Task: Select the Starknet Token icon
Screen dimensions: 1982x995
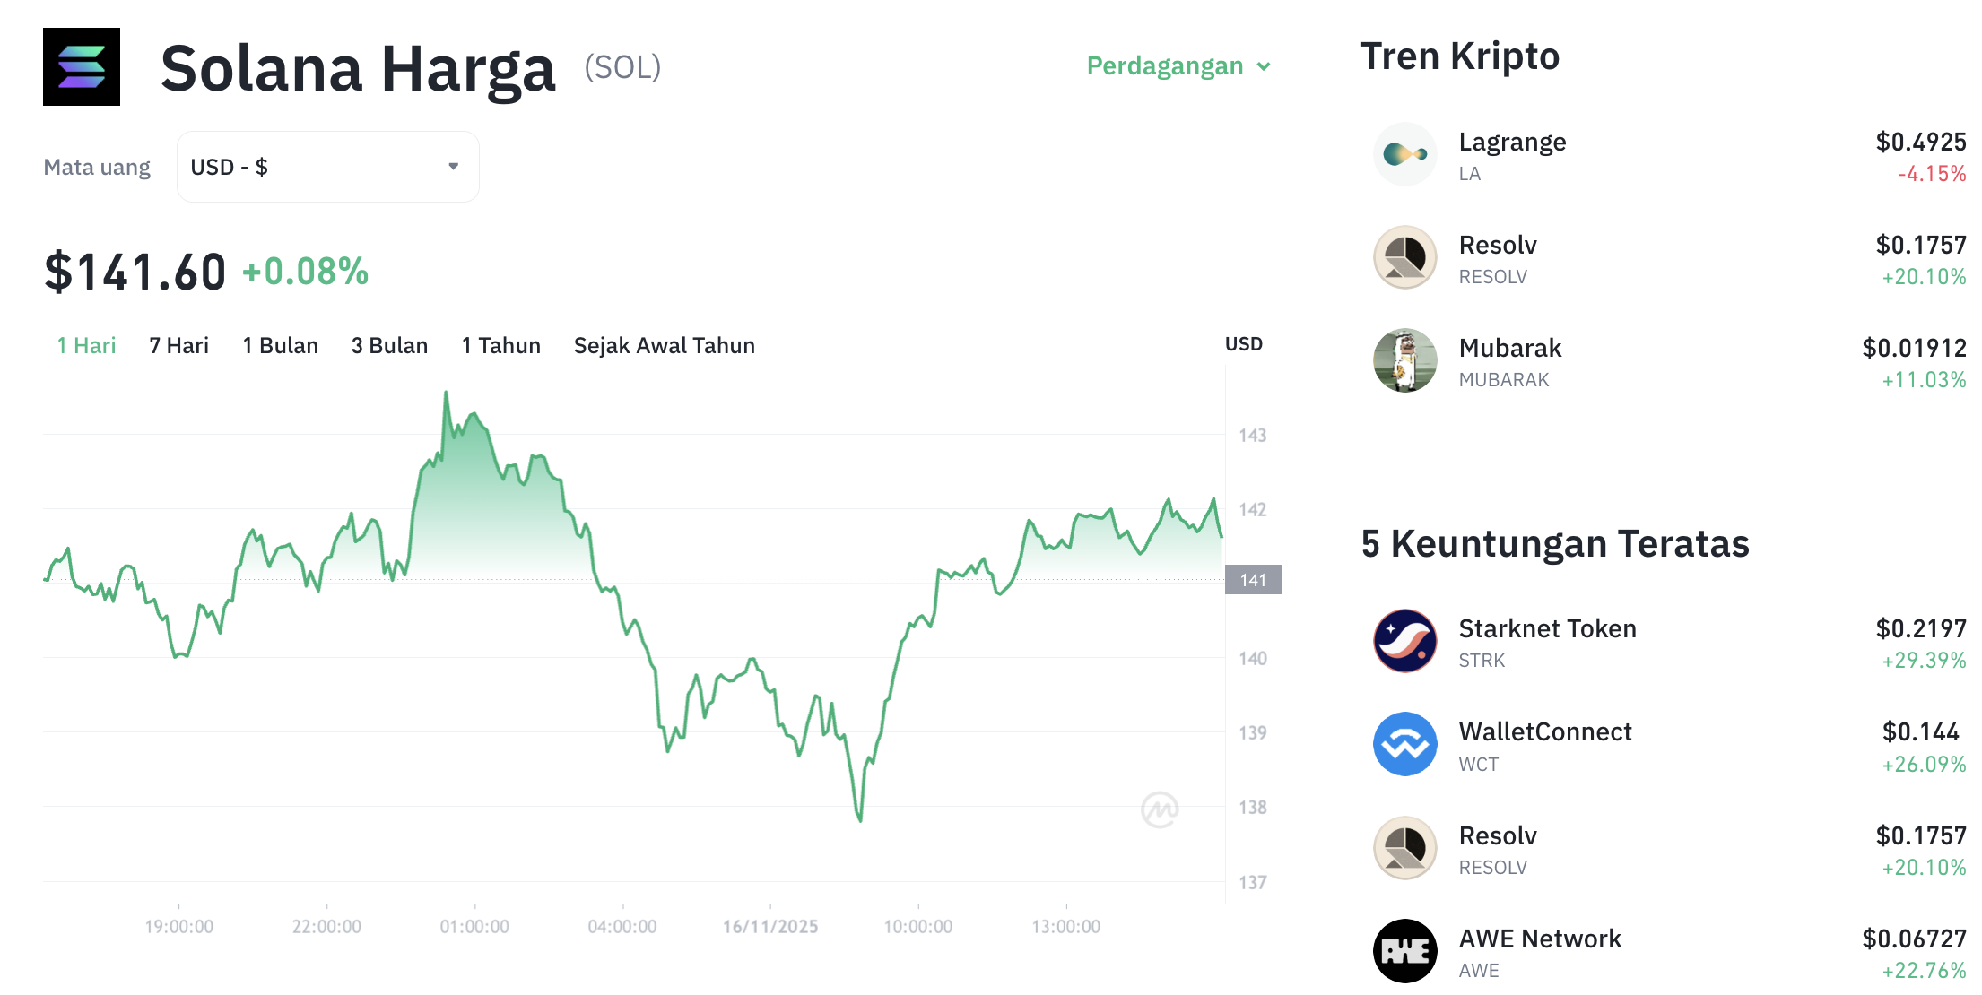Action: [1405, 641]
